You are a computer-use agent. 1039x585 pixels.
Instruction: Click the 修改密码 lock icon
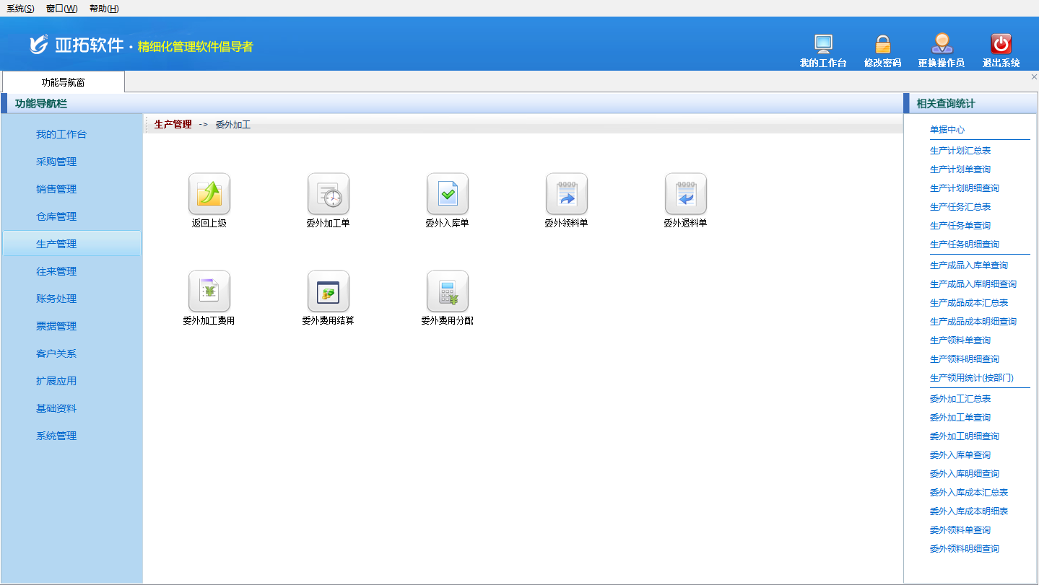point(882,45)
